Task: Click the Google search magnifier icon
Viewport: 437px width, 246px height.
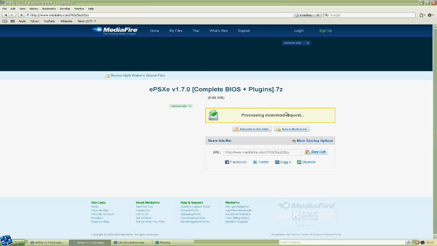Action: point(327,15)
